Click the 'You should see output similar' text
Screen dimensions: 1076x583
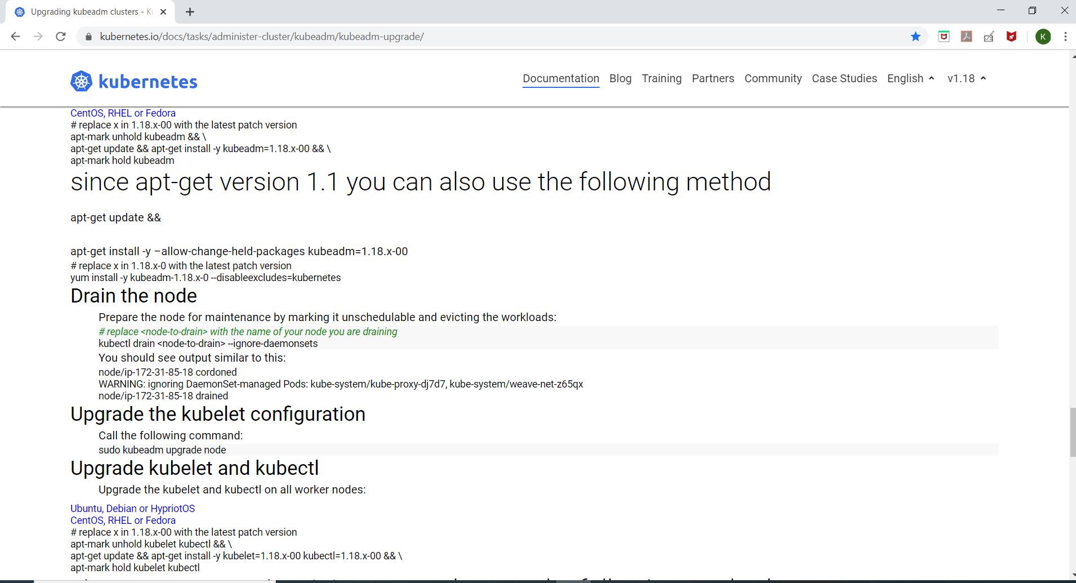[192, 358]
